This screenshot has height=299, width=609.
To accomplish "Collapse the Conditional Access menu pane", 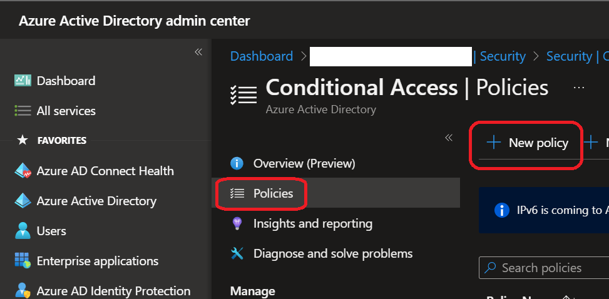I will 449,138.
